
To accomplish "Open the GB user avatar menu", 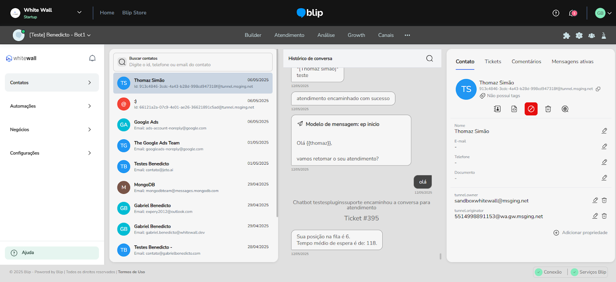I will 603,13.
